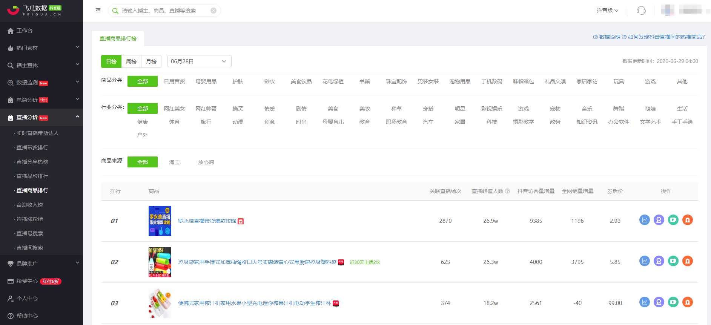This screenshot has height=325, width=711.
Task: Open trend chart for 罗永浩直播带货爆款攻略
Action: point(645,220)
